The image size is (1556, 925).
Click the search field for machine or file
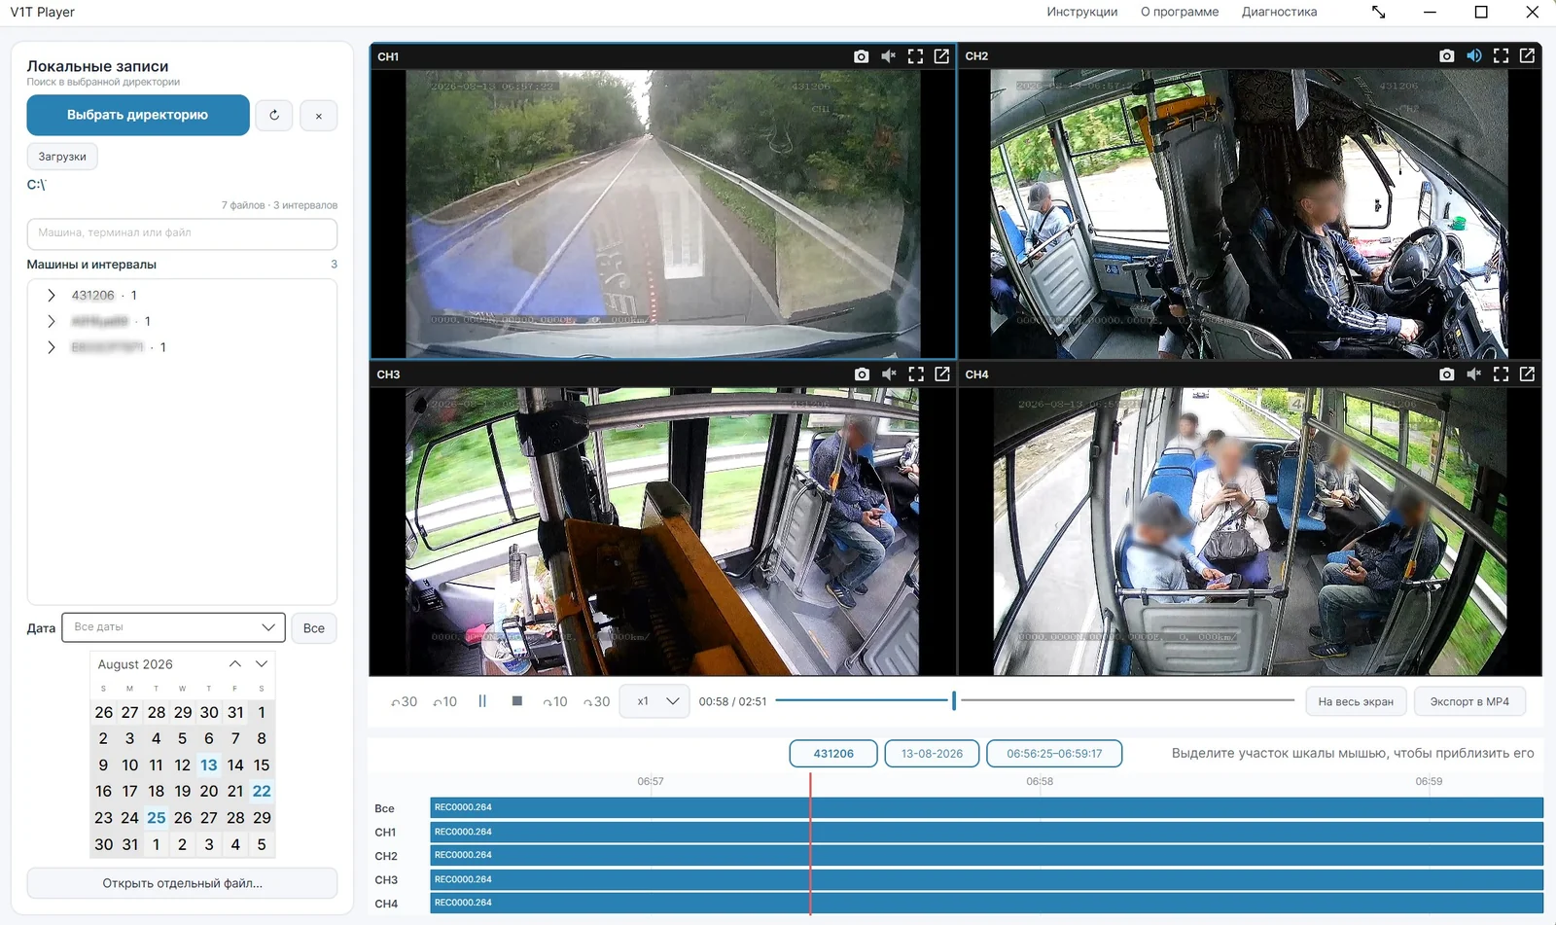coord(182,233)
